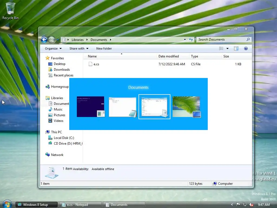Click the Documents taskbar button

(124, 205)
